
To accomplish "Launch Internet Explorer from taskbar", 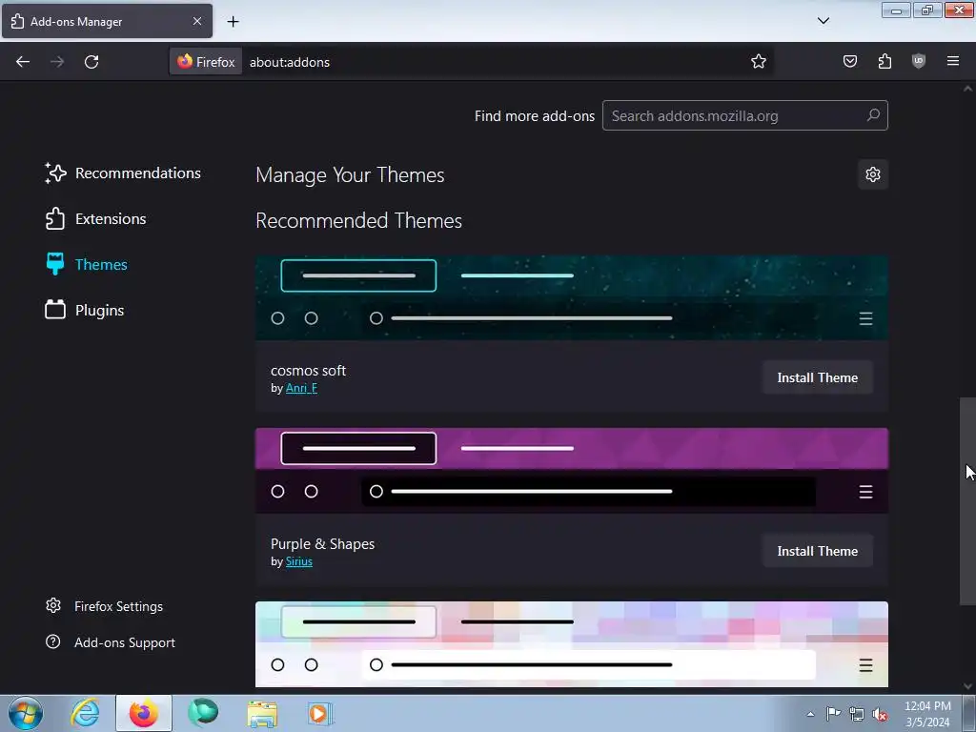I will point(85,713).
